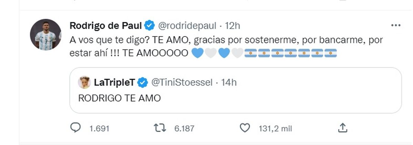
Task: View the 1.691 replies count
Action: tap(99, 129)
